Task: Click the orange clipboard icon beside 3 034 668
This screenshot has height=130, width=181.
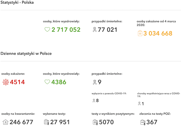Action: click(140, 34)
